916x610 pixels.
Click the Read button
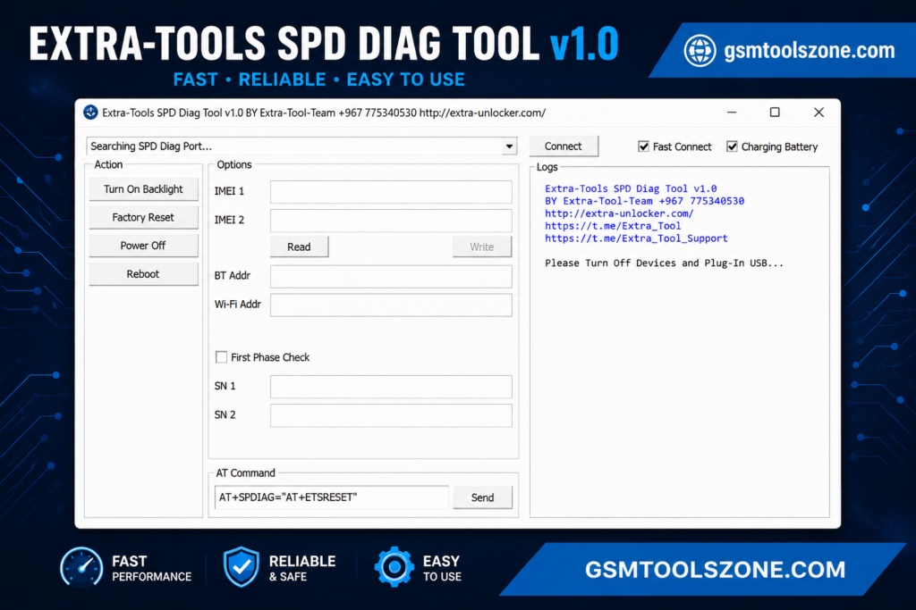(299, 247)
